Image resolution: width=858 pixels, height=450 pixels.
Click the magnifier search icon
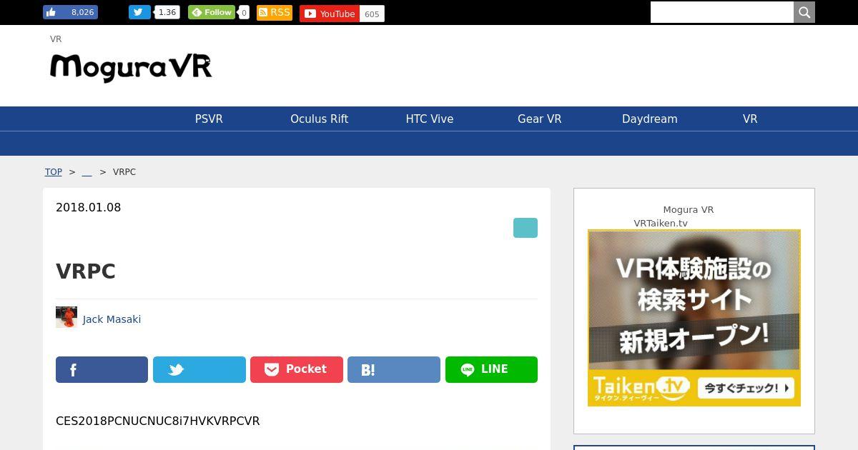point(804,12)
